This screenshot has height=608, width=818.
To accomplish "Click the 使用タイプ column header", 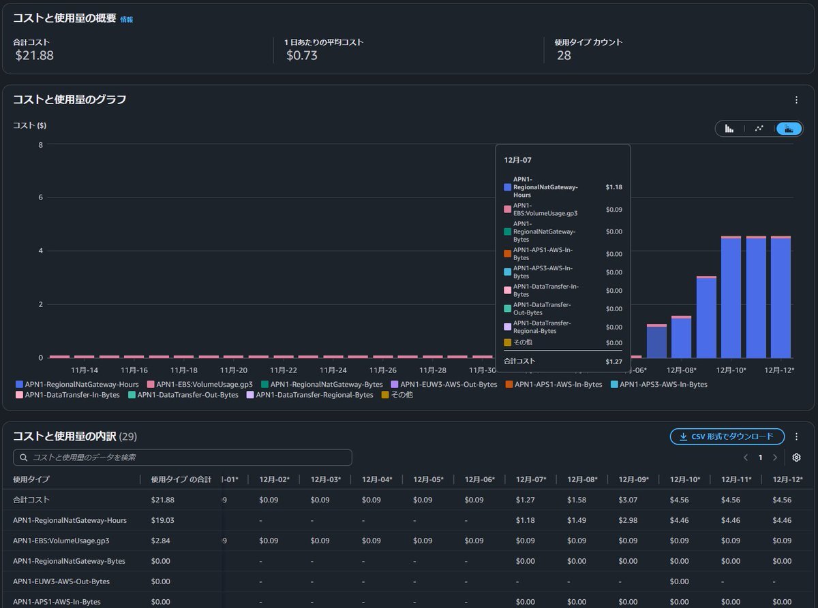I will click(x=31, y=479).
